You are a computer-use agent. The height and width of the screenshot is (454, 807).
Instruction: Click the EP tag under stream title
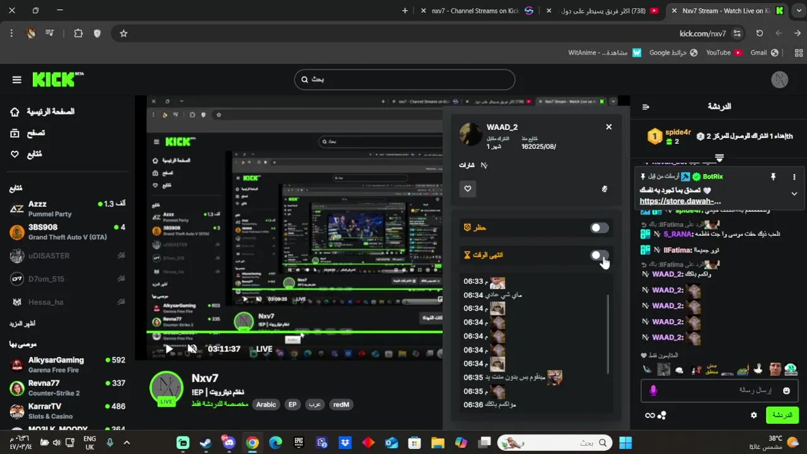coord(293,405)
